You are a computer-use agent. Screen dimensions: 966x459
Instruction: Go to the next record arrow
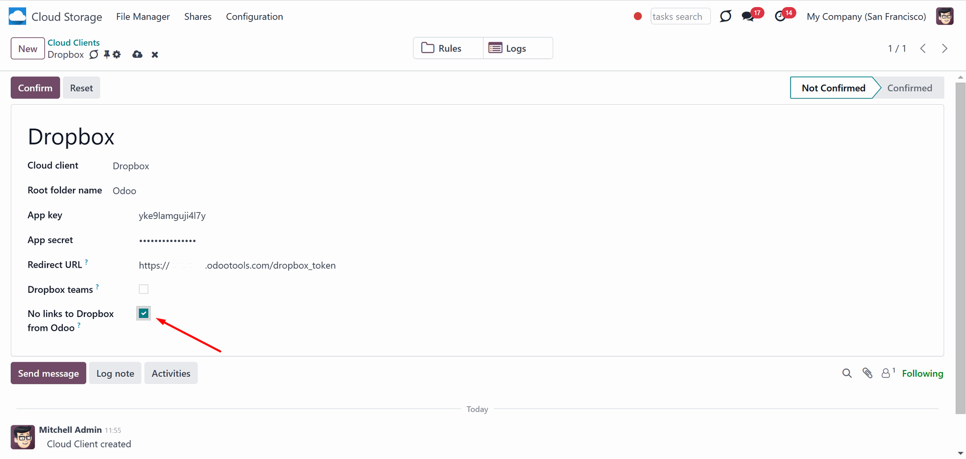pos(944,48)
